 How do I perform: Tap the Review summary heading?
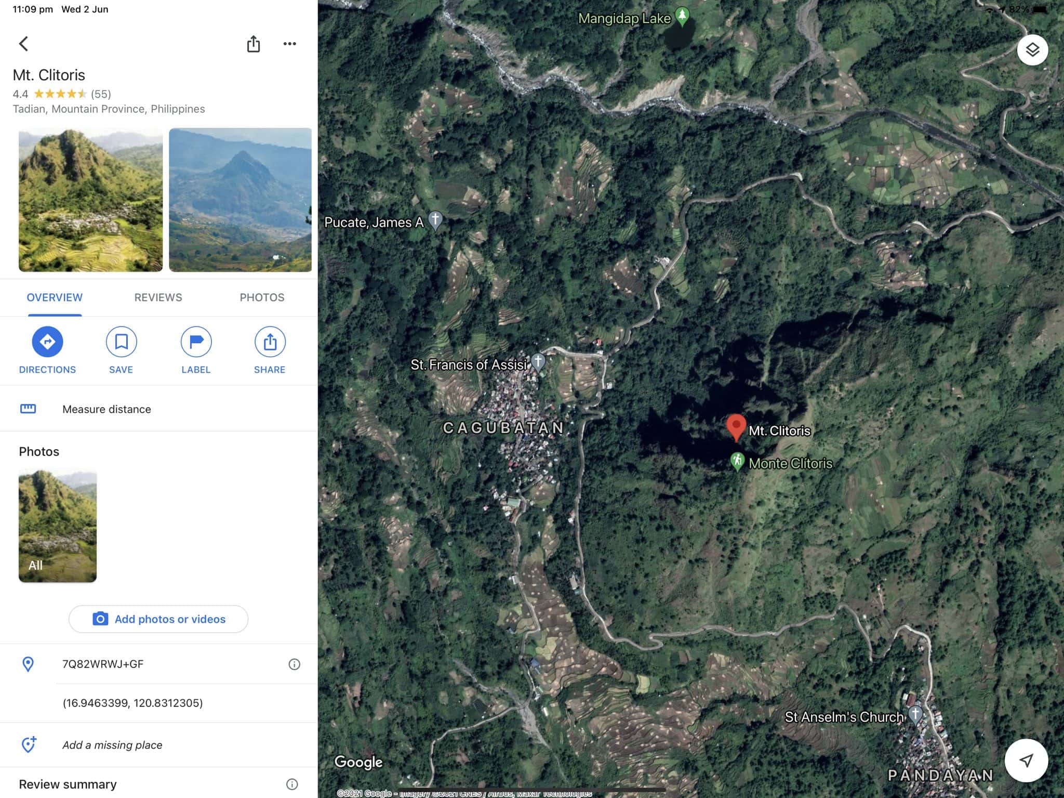[68, 784]
